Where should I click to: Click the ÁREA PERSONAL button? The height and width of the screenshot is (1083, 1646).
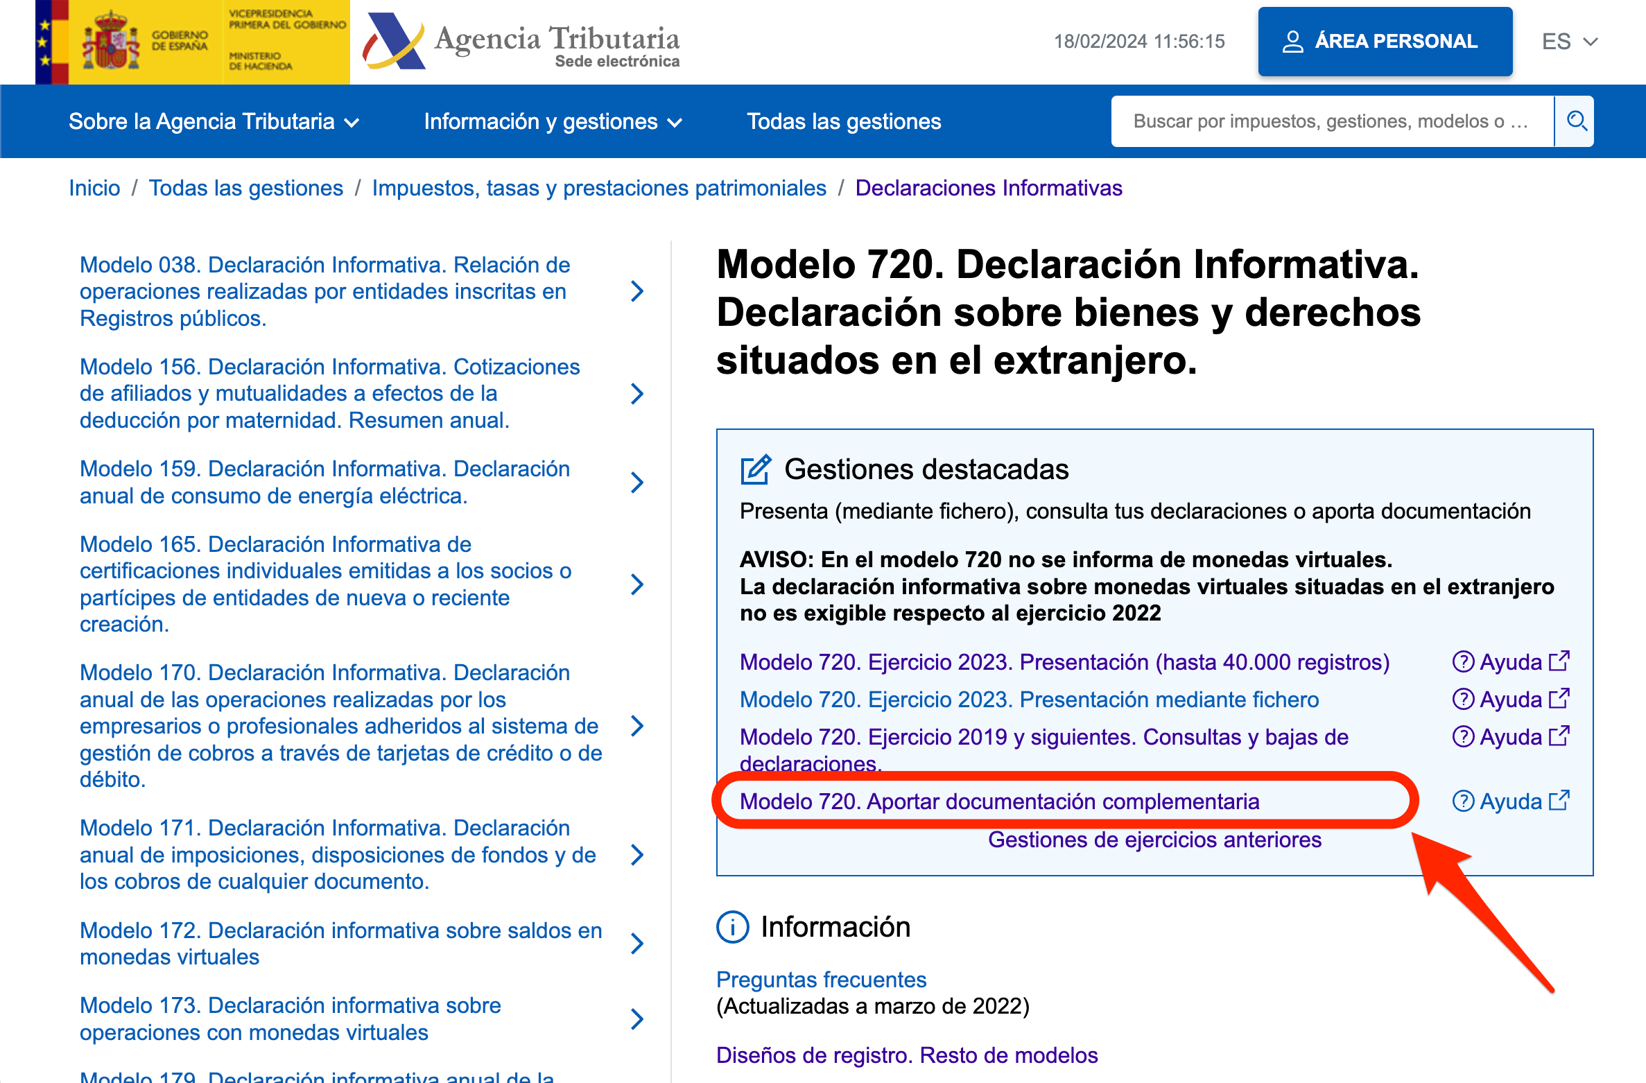point(1385,42)
